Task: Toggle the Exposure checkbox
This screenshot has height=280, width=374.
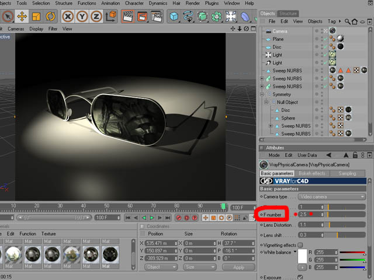Action: (300, 278)
